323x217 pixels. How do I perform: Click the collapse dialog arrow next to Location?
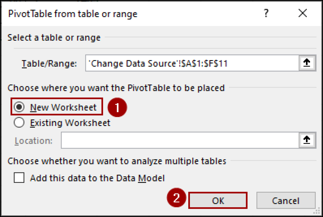(307, 140)
